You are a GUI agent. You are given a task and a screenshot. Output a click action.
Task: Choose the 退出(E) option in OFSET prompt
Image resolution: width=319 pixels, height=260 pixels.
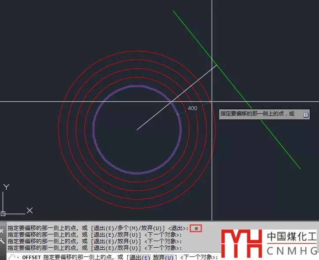click(140, 257)
